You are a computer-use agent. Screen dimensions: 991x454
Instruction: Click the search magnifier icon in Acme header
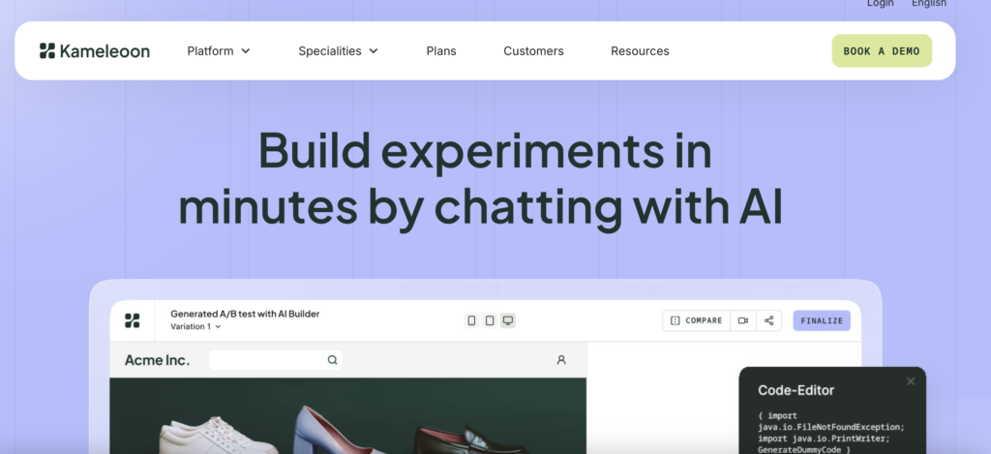(x=333, y=360)
